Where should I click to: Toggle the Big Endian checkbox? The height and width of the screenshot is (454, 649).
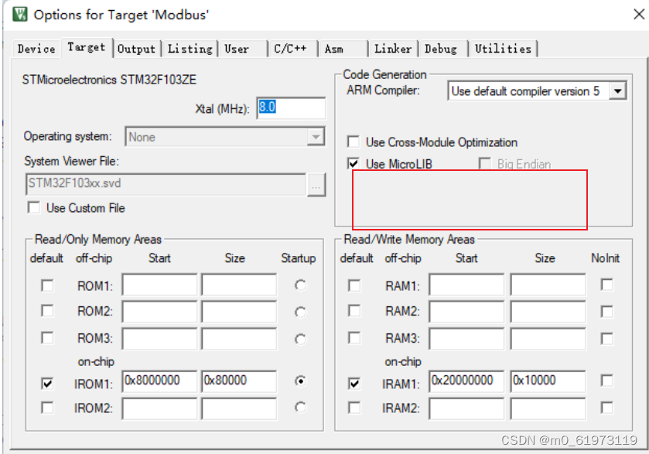(x=485, y=163)
